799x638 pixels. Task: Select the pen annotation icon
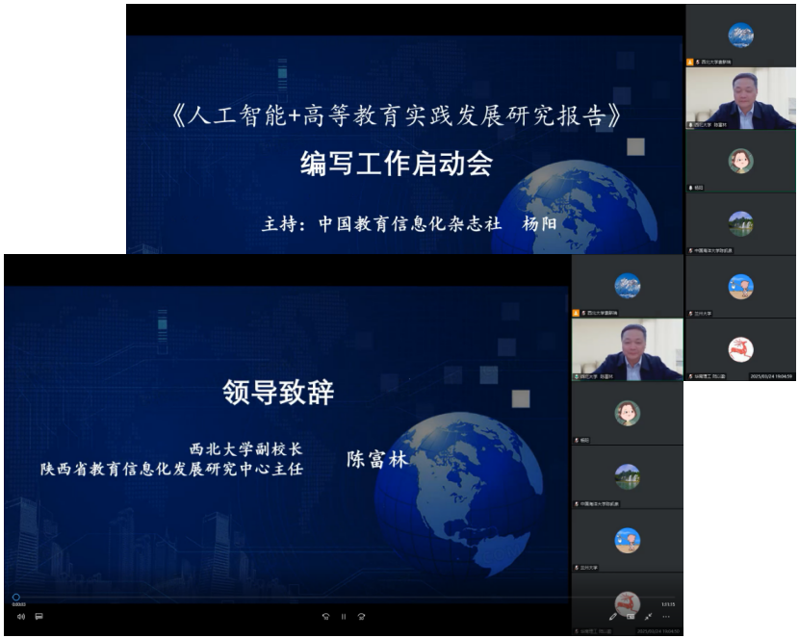pos(612,616)
